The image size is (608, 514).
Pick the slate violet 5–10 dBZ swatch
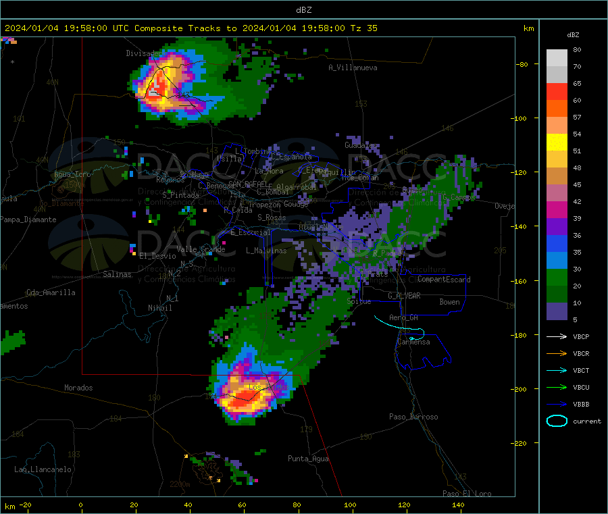point(557,311)
